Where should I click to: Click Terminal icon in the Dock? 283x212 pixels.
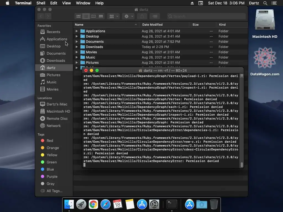point(172,205)
